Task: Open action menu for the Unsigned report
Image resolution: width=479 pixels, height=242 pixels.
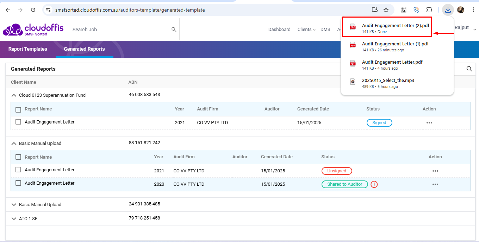Action: (435, 171)
